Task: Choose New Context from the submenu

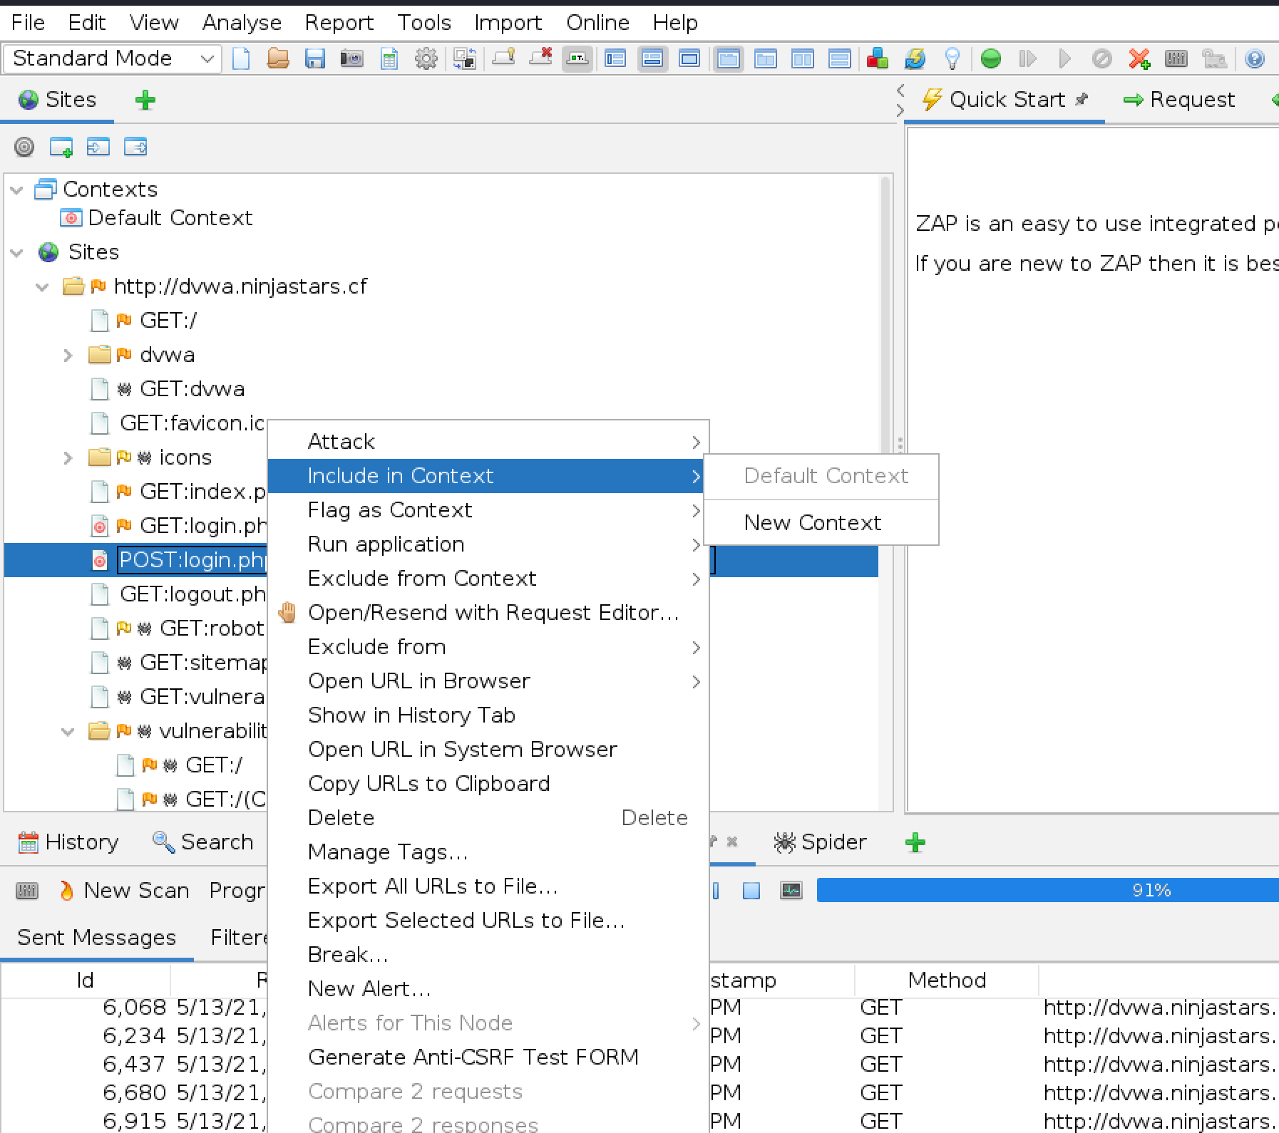Action: (812, 523)
